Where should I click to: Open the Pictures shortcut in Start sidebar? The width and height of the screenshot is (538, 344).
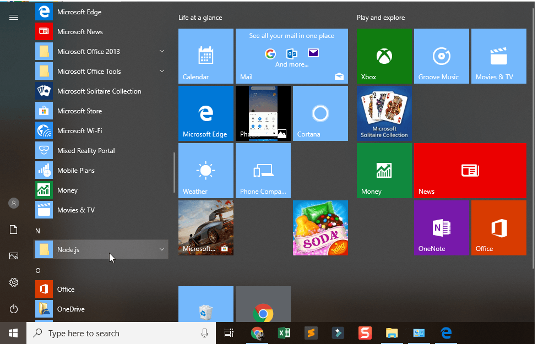(14, 256)
